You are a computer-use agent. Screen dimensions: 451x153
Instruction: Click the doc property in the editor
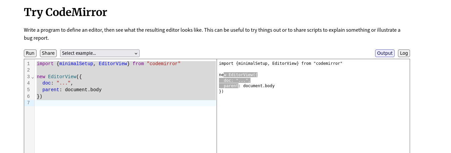coord(46,83)
